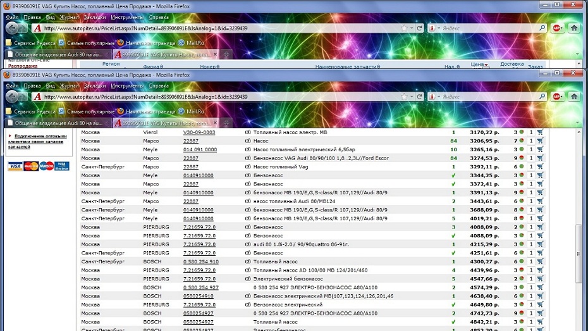Open part number link V30-09-0003
The height and width of the screenshot is (331, 588).
click(x=199, y=132)
